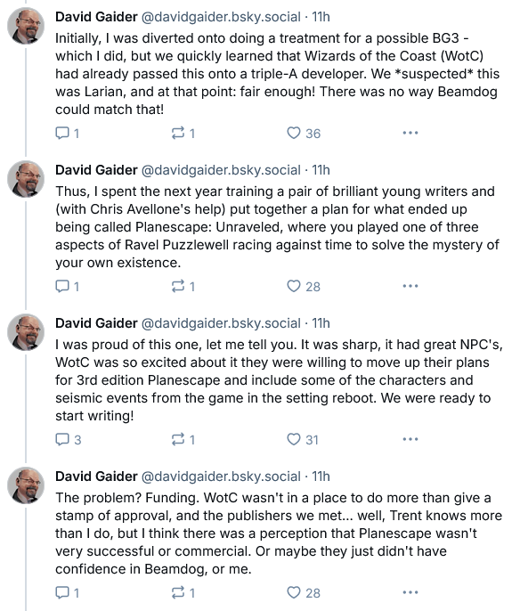Reply to the Planescape: Unraveled post
The width and height of the screenshot is (520, 611).
pyautogui.click(x=68, y=287)
